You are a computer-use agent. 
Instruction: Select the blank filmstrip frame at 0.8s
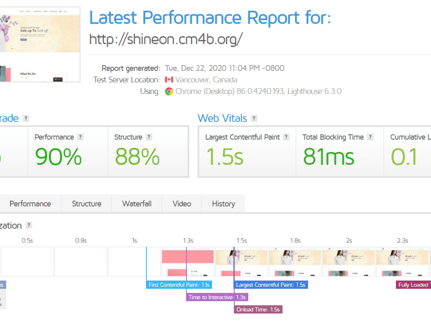pyautogui.click(x=81, y=261)
